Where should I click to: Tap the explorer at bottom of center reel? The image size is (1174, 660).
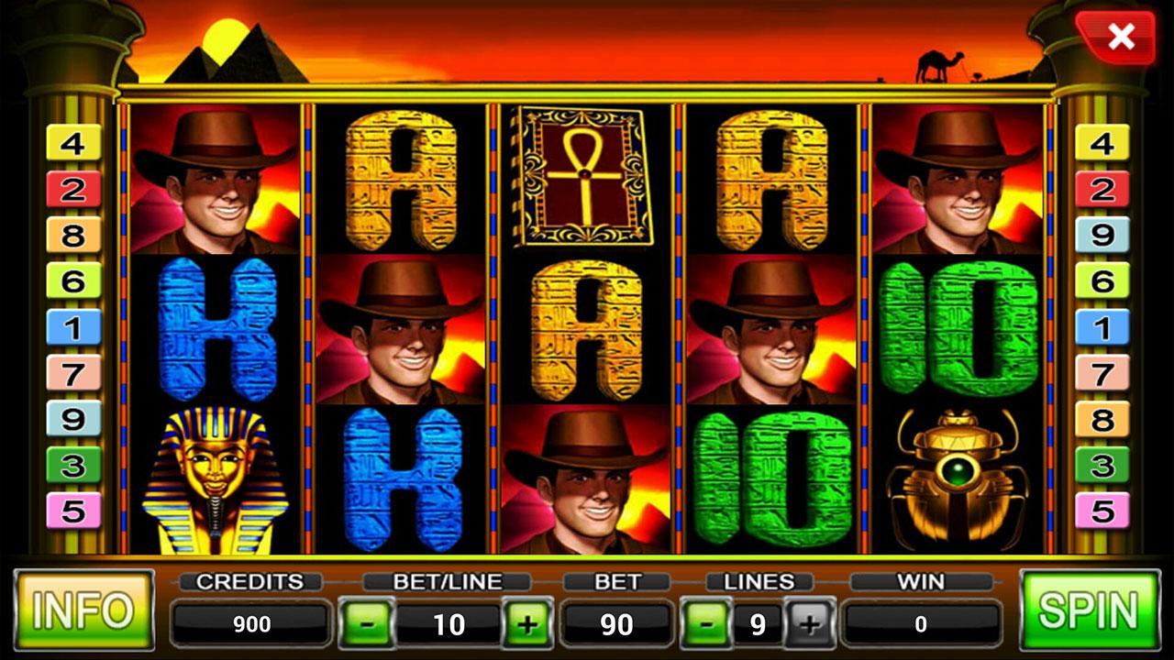[x=586, y=479]
